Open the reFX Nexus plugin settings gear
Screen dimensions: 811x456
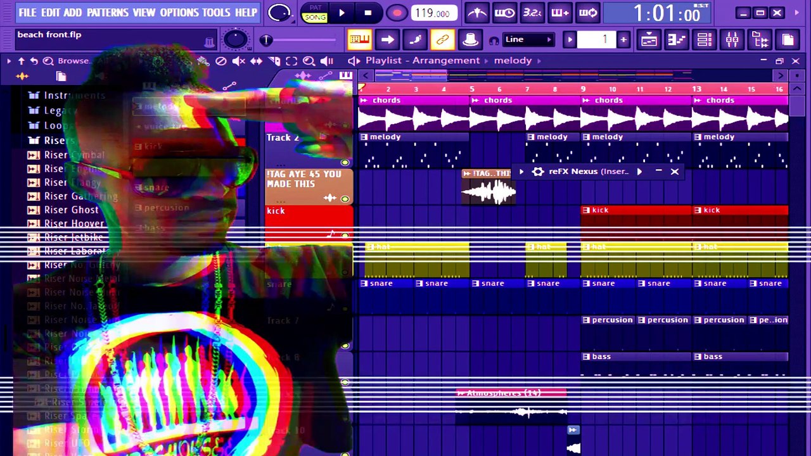tap(538, 171)
